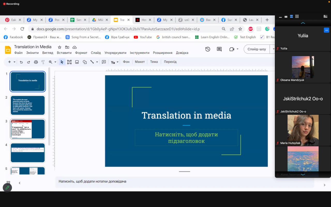Open the Перехід settings
The width and height of the screenshot is (331, 207).
[x=170, y=62]
